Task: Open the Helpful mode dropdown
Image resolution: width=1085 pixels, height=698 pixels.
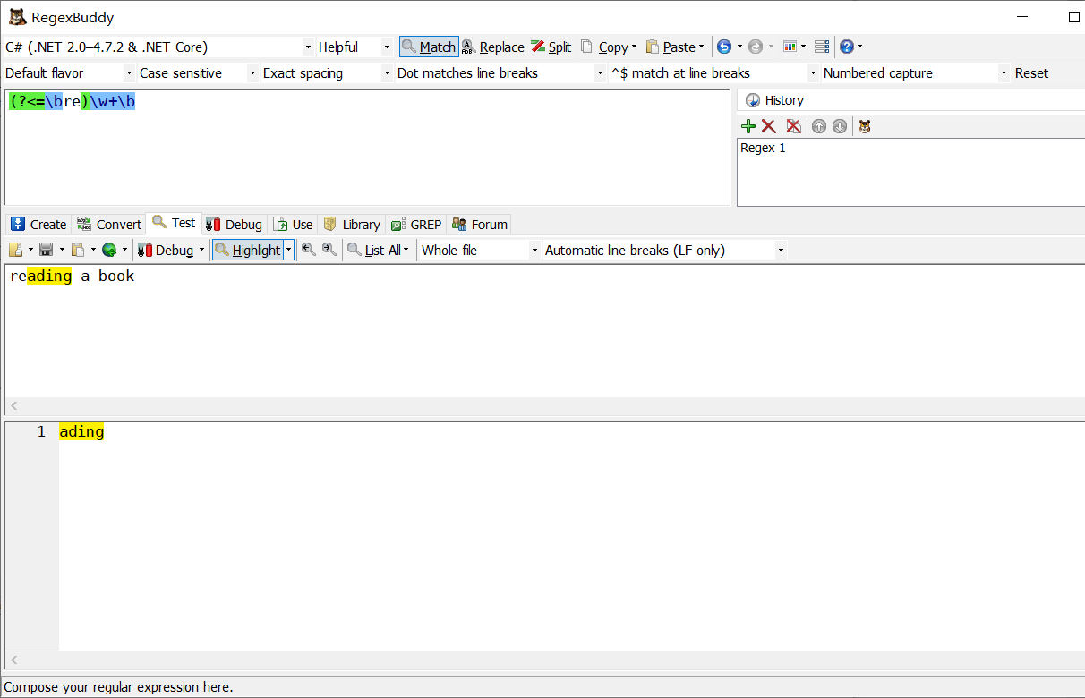Action: [x=355, y=47]
